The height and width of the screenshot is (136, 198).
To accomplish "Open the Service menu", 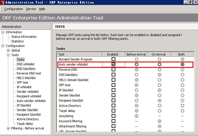I will (x=31, y=9).
